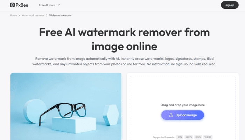Open the middle Watermark remover breadcrumb link
245x140 pixels.
pyautogui.click(x=33, y=15)
